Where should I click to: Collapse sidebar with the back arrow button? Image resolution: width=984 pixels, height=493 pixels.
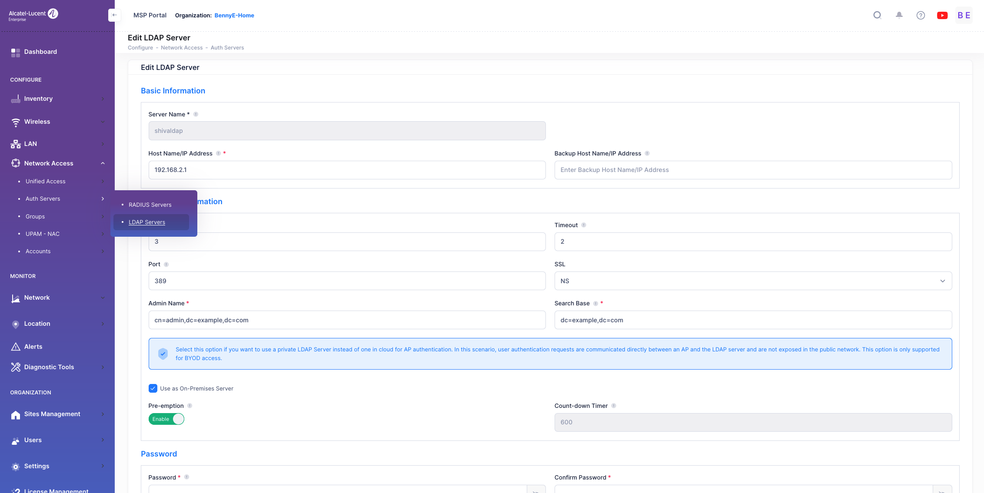114,15
